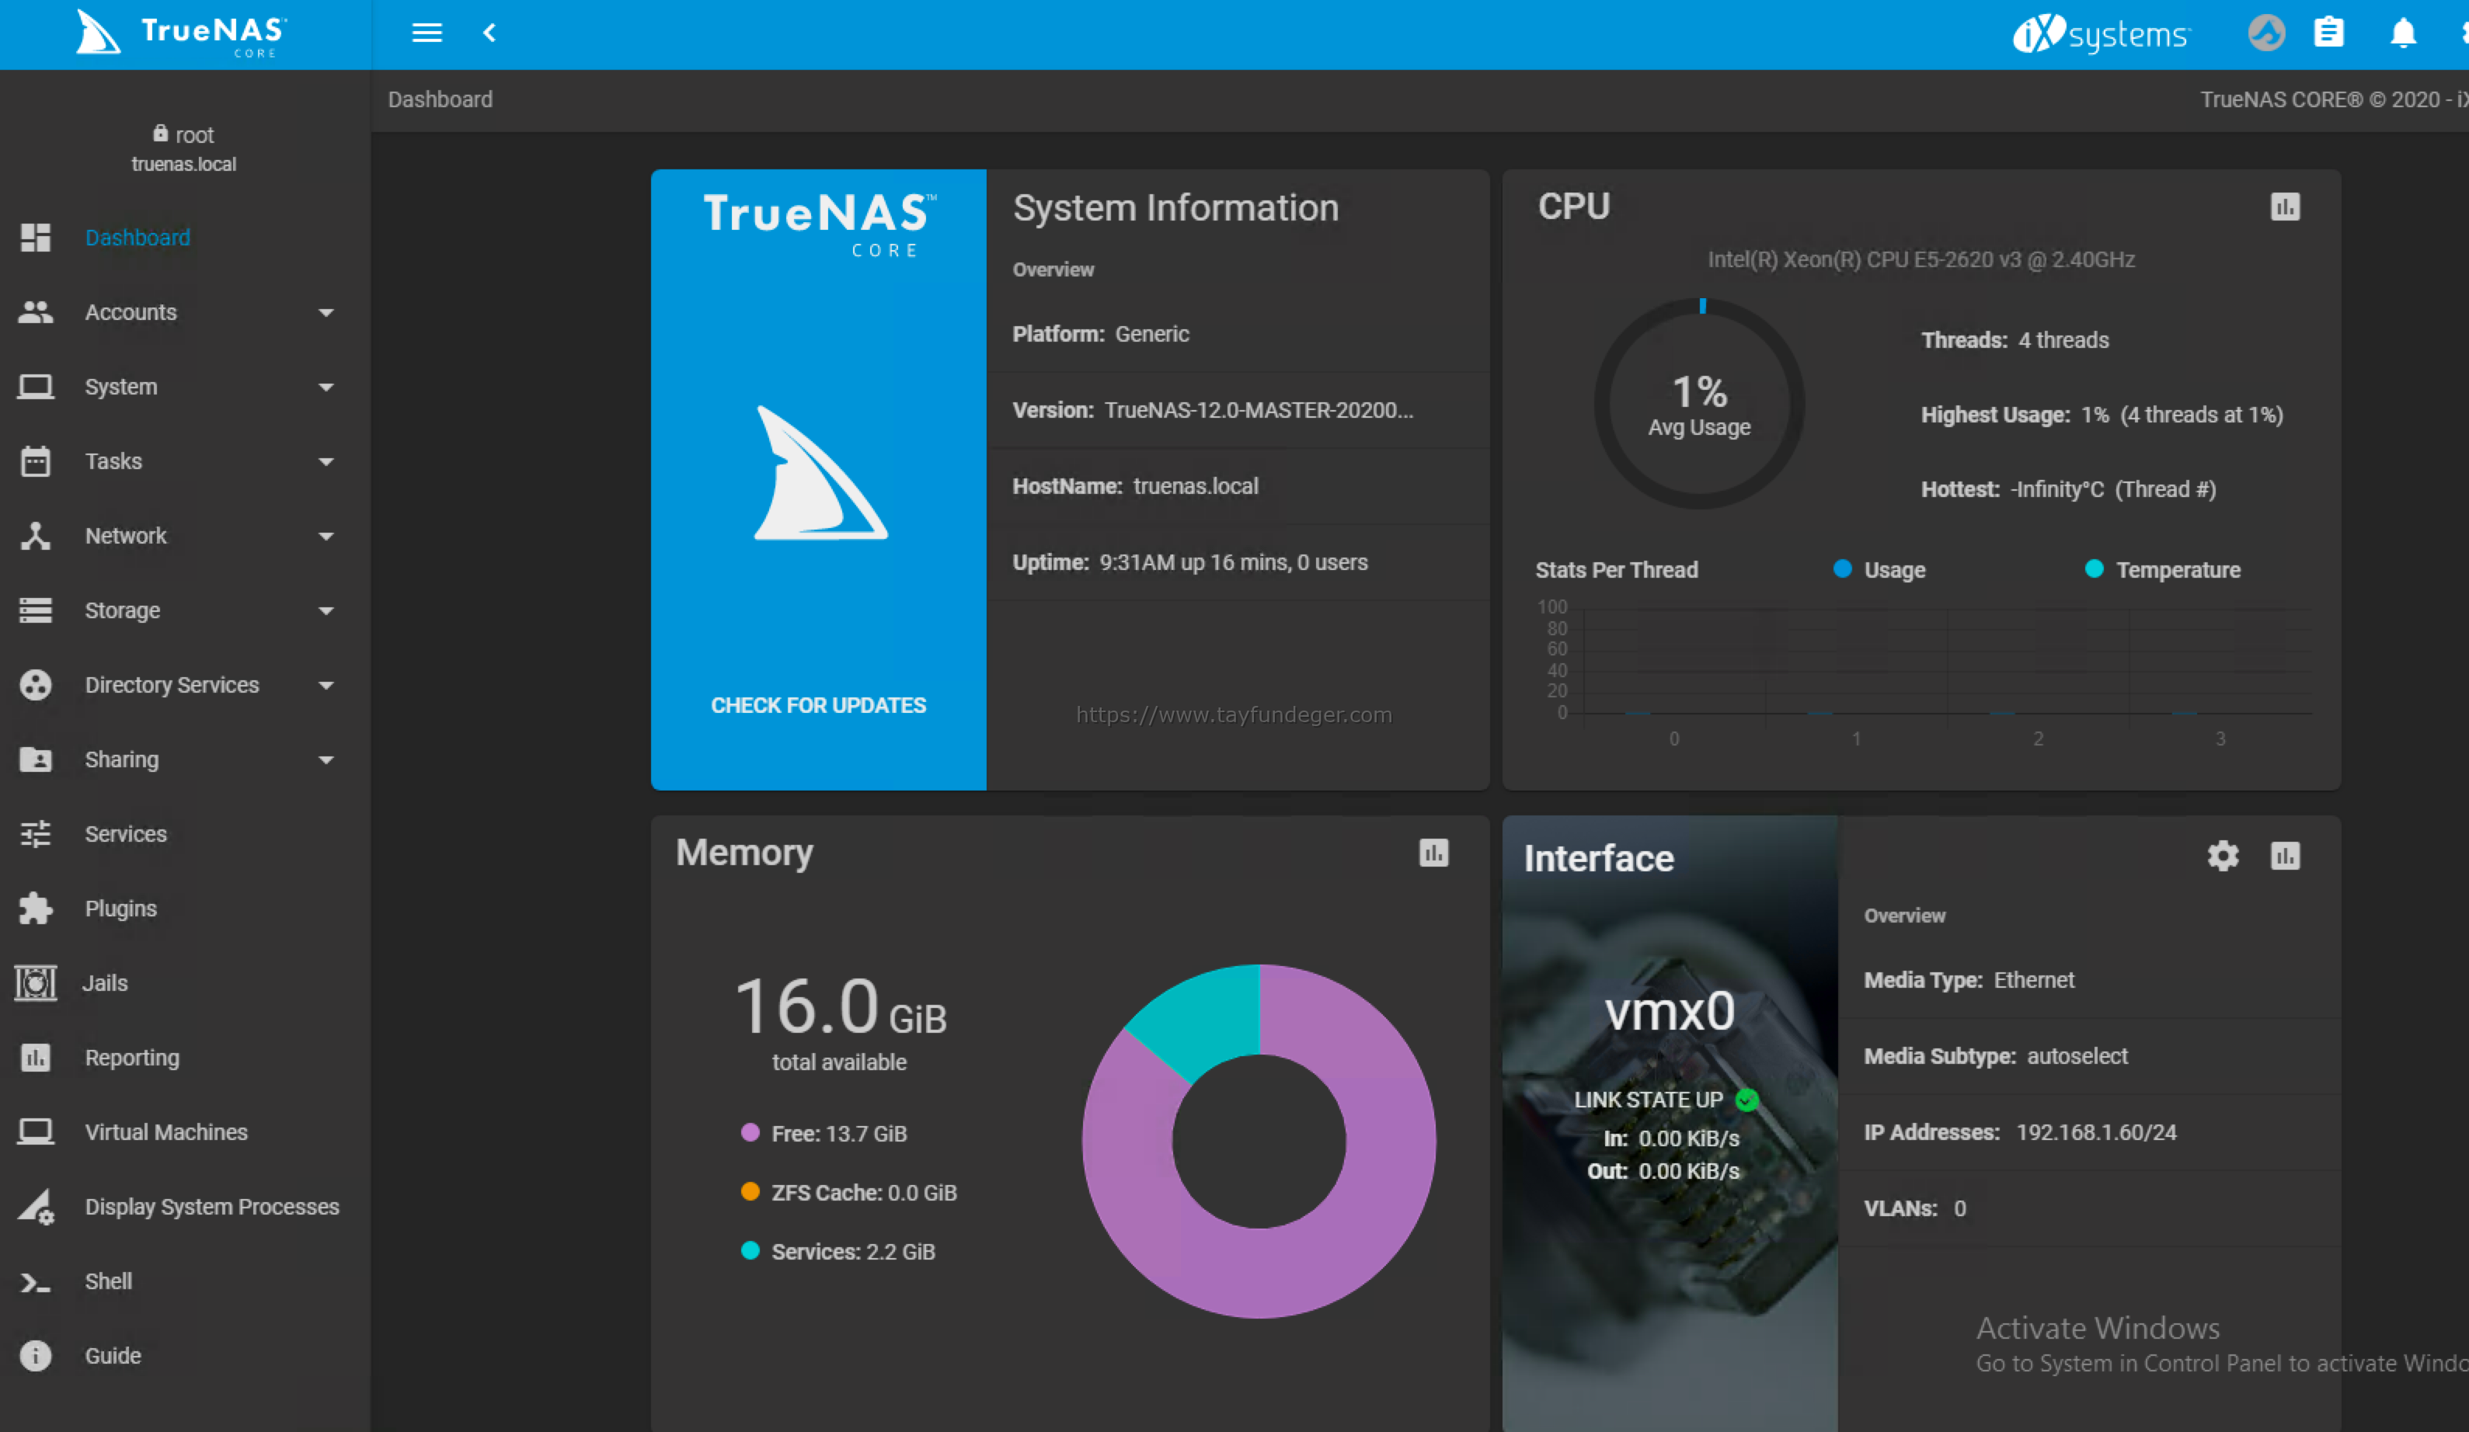Viewport: 2469px width, 1432px height.
Task: Toggle Temperature legend in CPU chart
Action: tap(2162, 569)
